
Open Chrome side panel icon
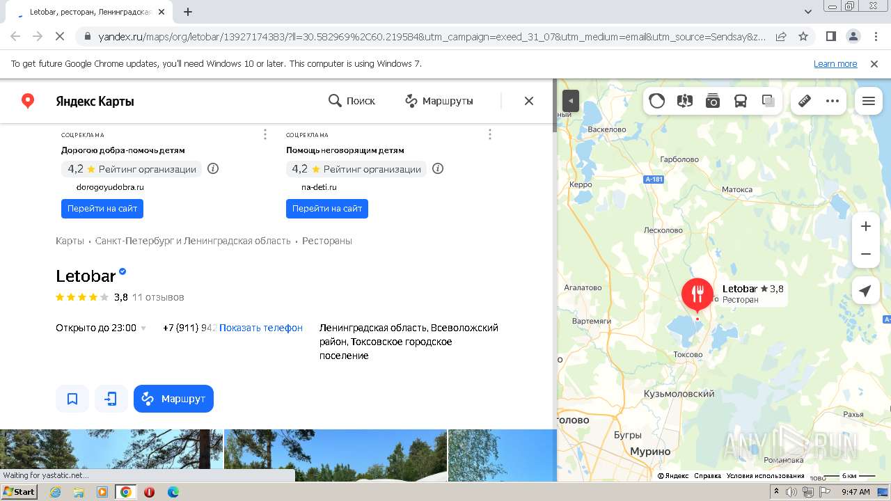[x=830, y=36]
